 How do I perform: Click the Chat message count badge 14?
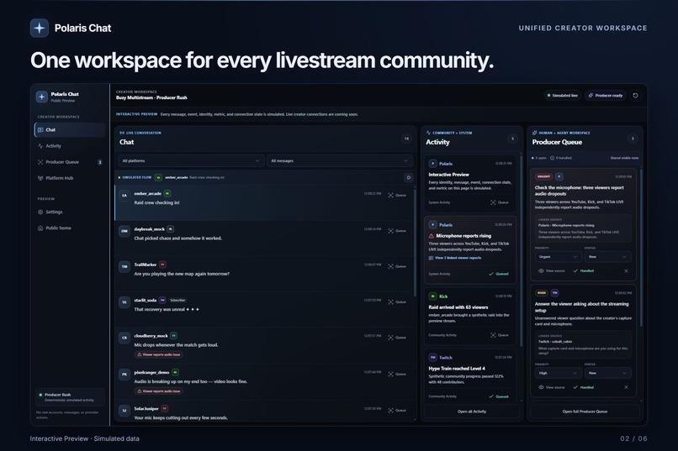(406, 139)
